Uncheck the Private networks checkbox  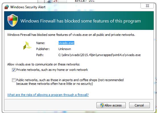click(x=14, y=70)
